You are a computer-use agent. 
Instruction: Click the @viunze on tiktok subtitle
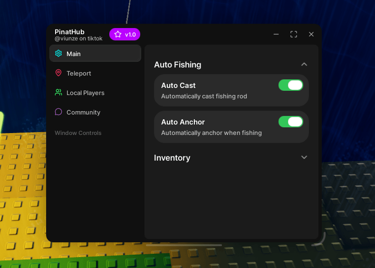[78, 38]
